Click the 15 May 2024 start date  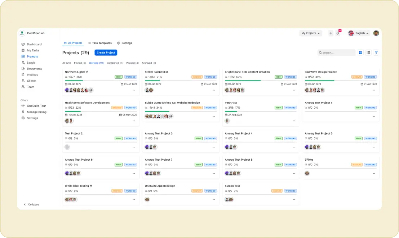[74, 115]
